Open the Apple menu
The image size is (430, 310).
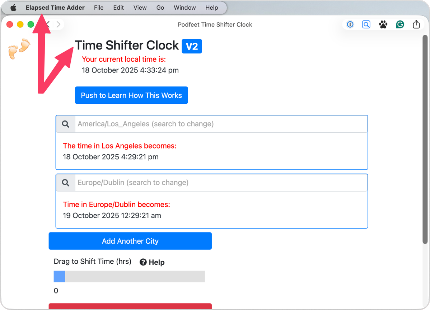(x=13, y=7)
